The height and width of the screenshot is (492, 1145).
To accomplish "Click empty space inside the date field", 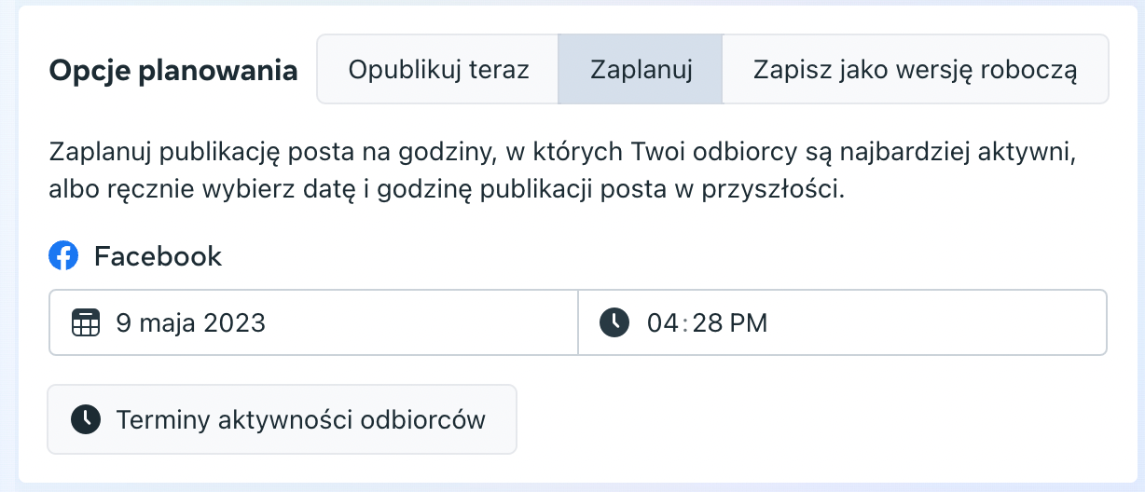I will coord(420,323).
